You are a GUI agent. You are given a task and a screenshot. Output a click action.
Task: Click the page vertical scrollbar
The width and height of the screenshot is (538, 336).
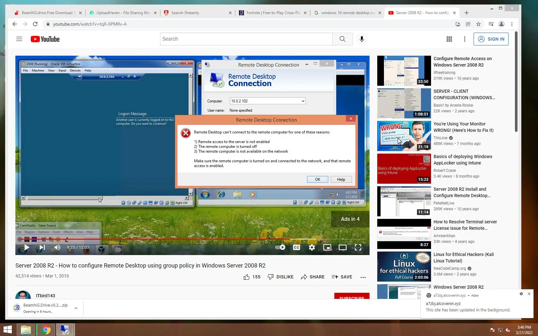(516, 82)
